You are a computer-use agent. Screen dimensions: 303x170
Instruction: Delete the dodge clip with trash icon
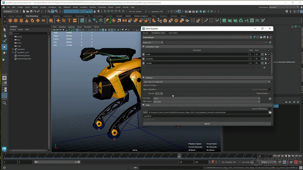[144, 63]
